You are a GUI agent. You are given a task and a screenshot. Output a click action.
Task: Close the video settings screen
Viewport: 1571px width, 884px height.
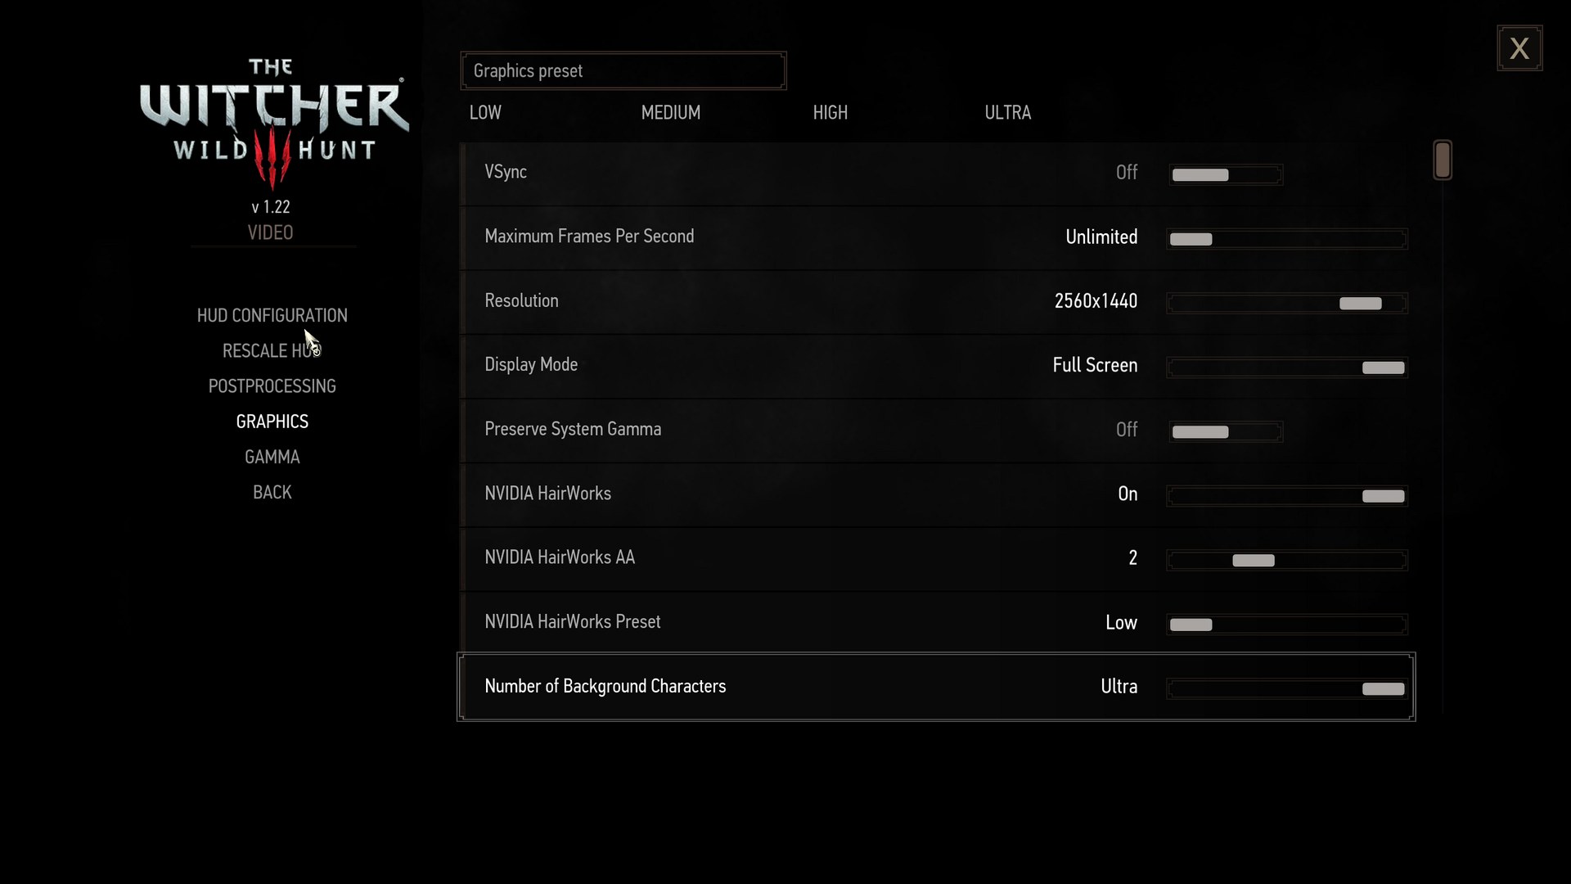coord(1519,48)
